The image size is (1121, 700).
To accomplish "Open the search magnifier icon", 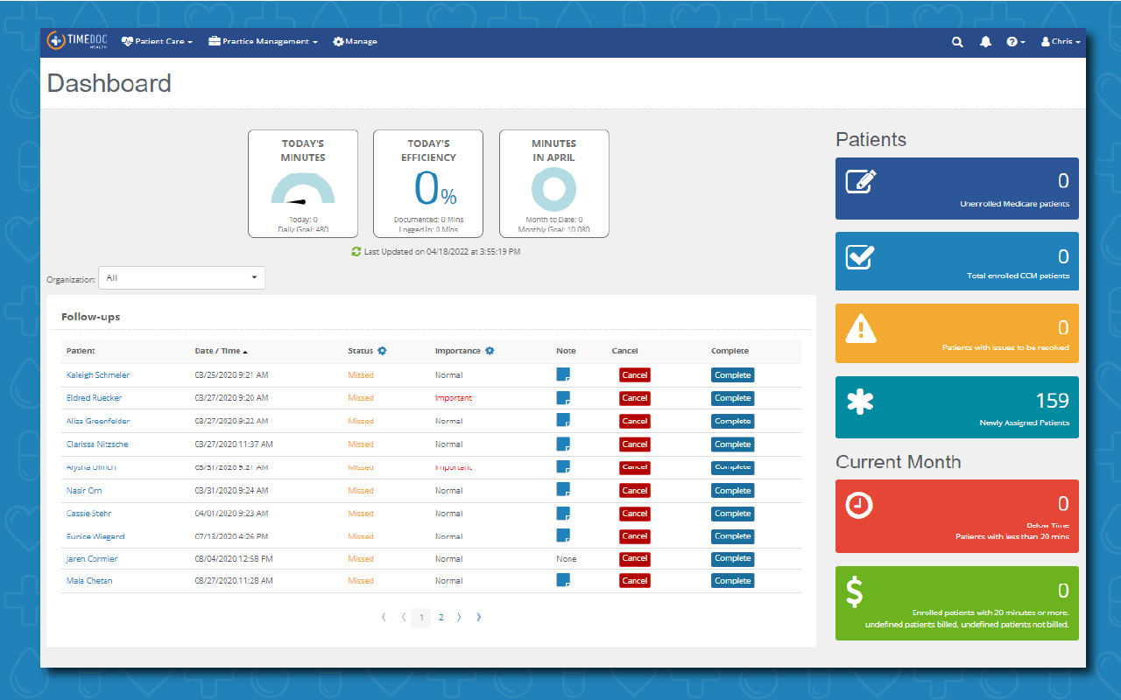I will point(957,42).
